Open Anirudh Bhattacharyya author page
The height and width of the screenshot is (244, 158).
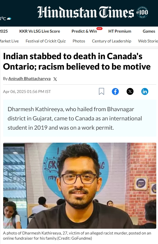click(29, 79)
